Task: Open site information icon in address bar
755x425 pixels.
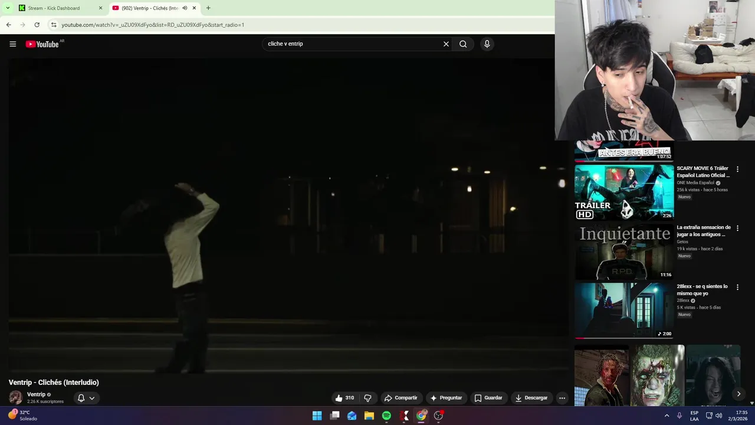Action: pos(54,25)
